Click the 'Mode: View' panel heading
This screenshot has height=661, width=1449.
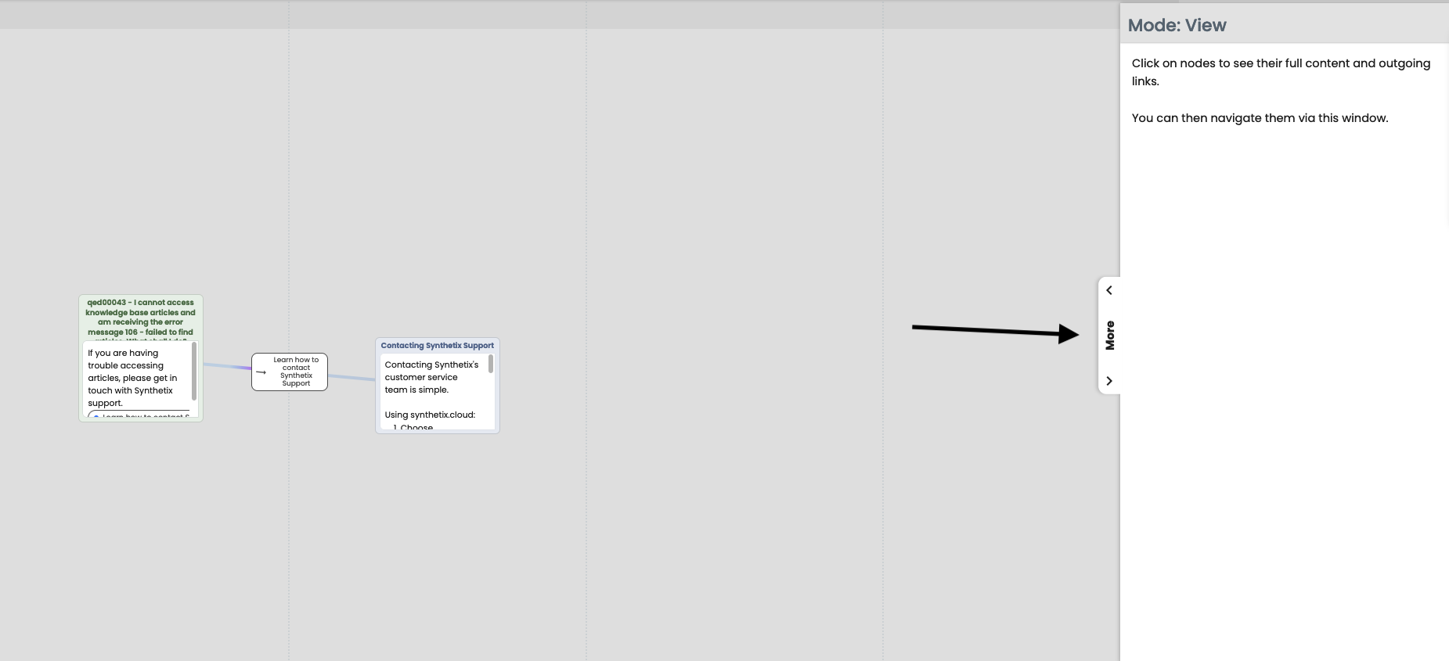1177,25
